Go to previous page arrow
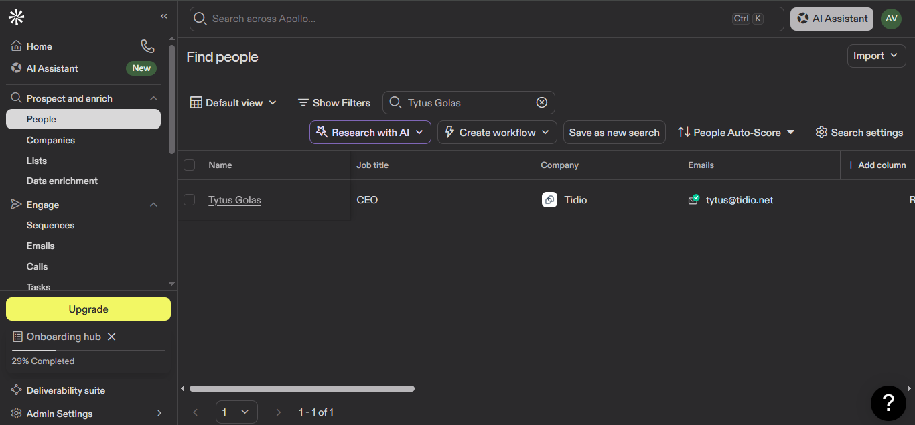Viewport: 915px width, 425px height. (196, 412)
